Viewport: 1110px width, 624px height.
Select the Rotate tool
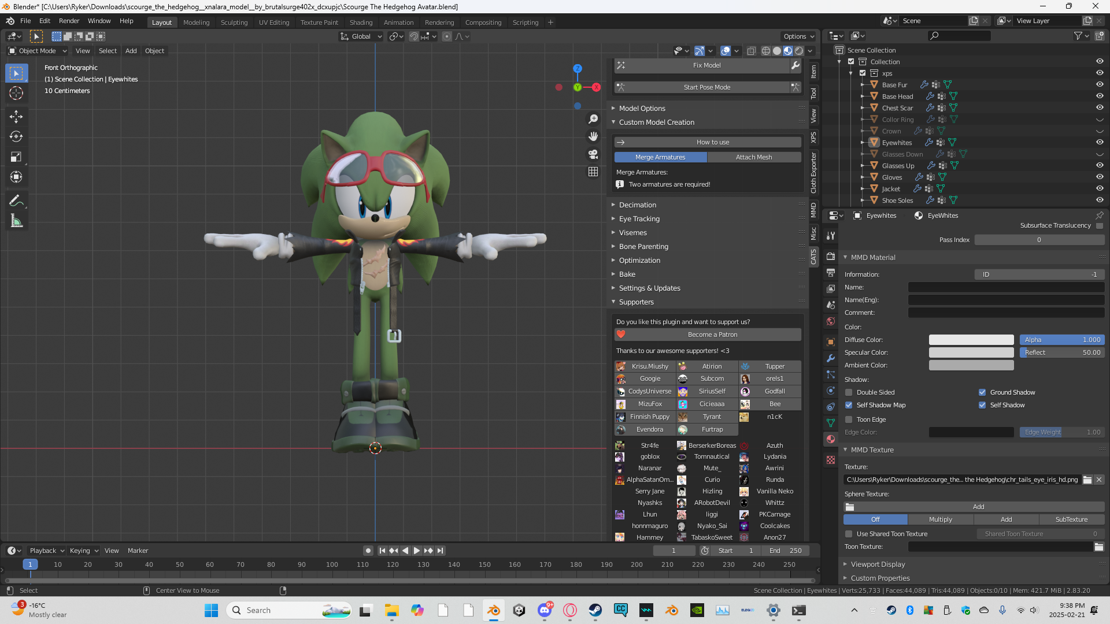tap(16, 136)
